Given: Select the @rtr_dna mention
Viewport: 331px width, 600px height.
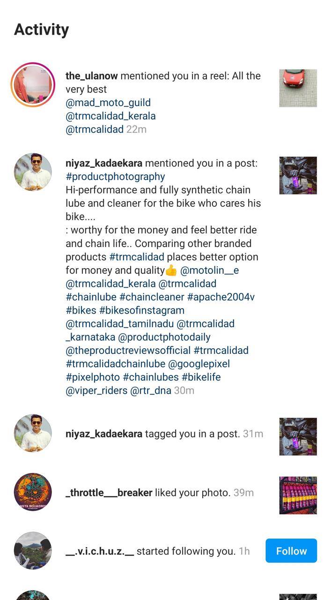Looking at the screenshot, I should pos(151,390).
